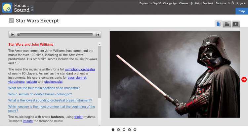Reveal answer: which section double basses belong
Screen dimensions: 248x136
(x=40, y=94)
